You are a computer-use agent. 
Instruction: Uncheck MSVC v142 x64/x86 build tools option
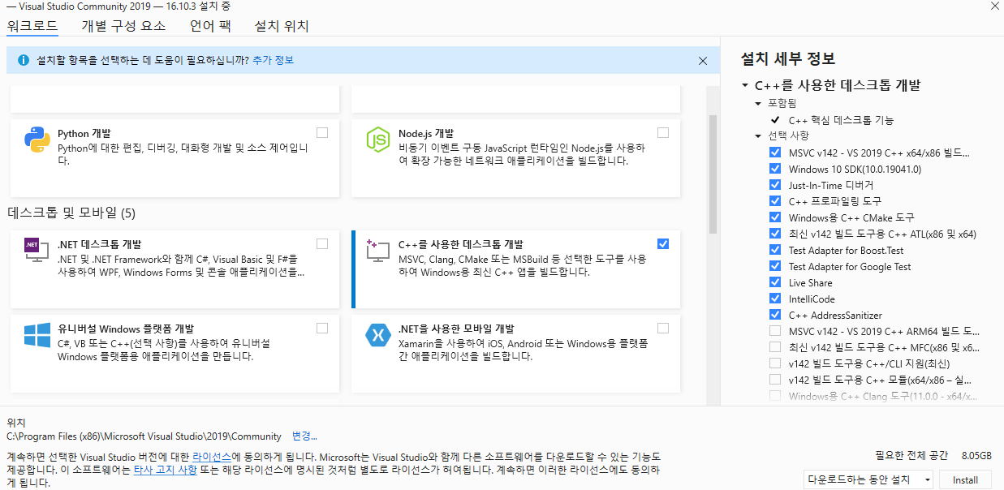coord(775,153)
